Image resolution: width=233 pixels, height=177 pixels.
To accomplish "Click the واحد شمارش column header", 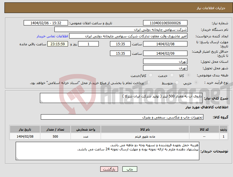I will (86, 129).
